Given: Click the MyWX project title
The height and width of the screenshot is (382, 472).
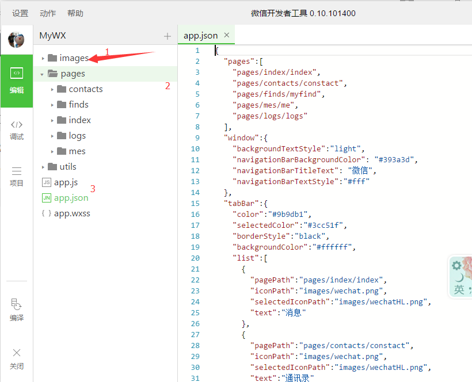Looking at the screenshot, I should pos(53,36).
